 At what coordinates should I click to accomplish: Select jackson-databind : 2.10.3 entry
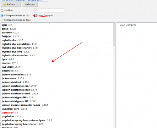click(15, 82)
